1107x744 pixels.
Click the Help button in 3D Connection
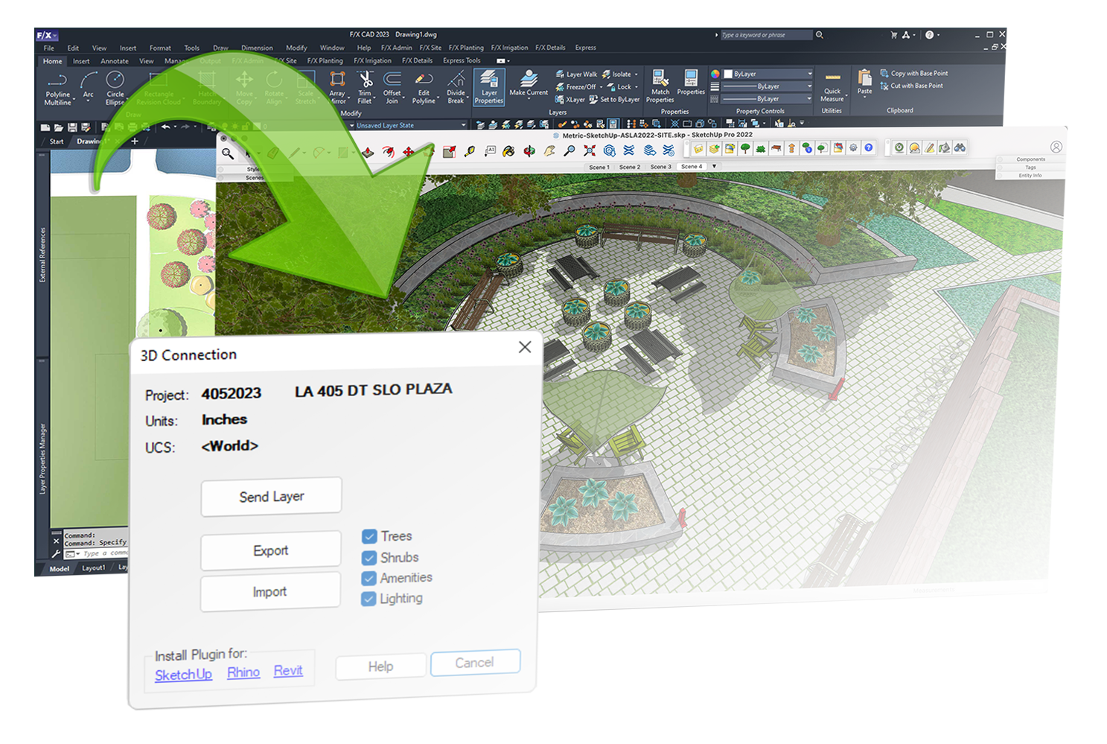(x=380, y=667)
